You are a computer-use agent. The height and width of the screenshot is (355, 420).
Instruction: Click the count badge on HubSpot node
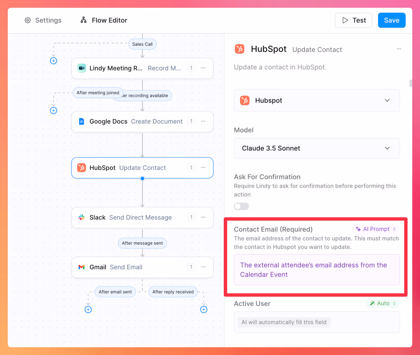[191, 168]
